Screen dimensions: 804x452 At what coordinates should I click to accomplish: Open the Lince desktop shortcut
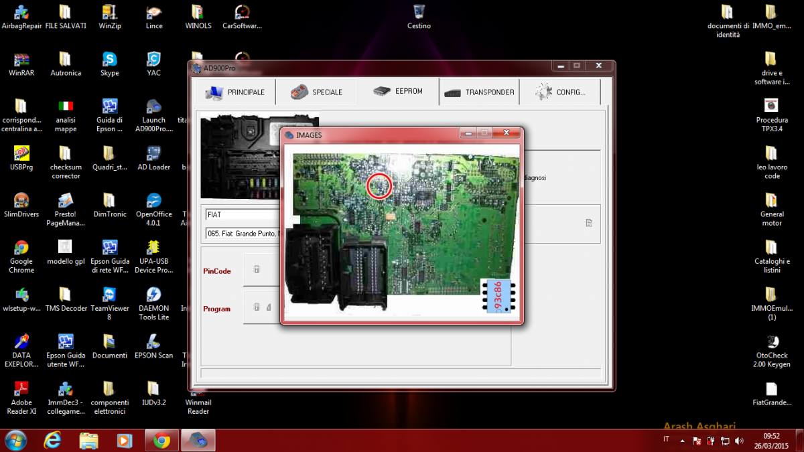coord(154,17)
